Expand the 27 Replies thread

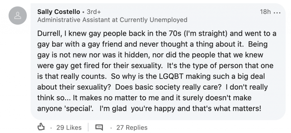tap(132, 128)
